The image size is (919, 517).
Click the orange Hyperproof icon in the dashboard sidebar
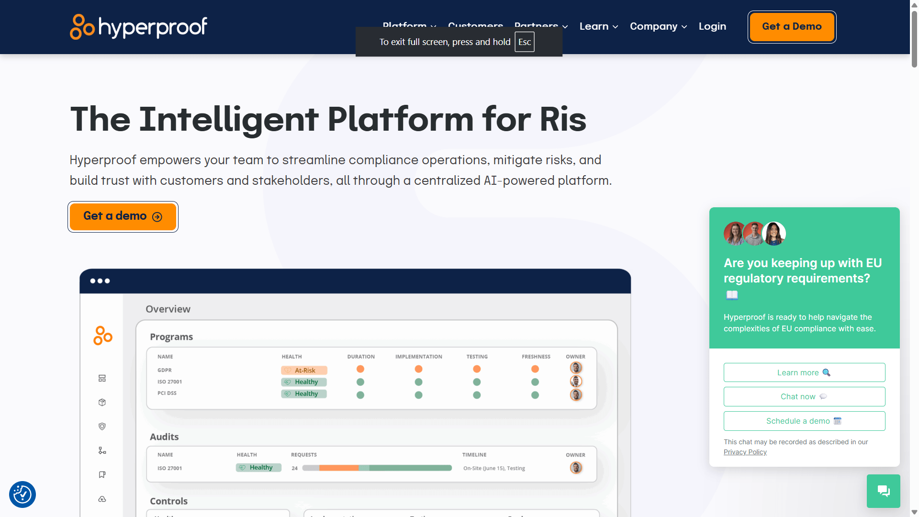(103, 336)
